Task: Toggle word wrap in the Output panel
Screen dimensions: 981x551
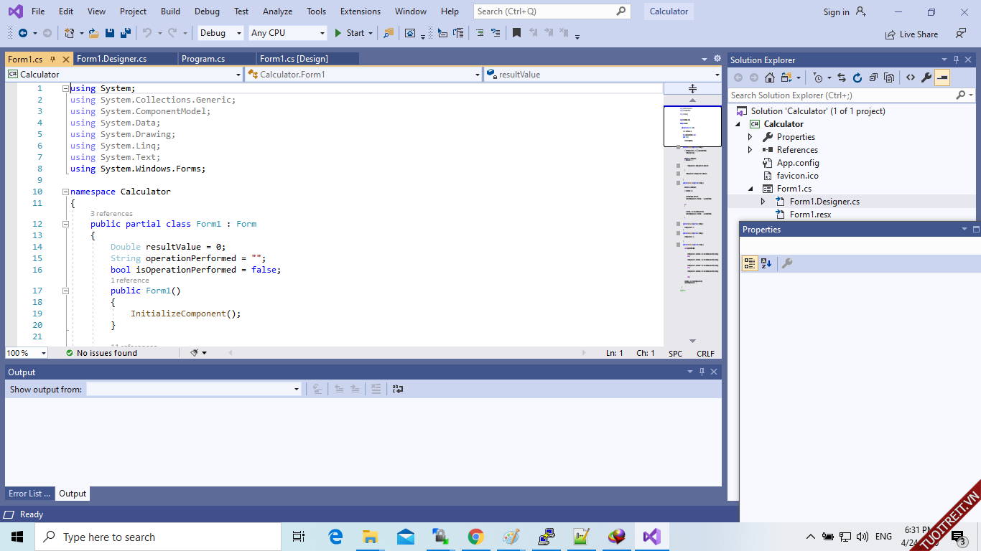Action: coord(397,389)
